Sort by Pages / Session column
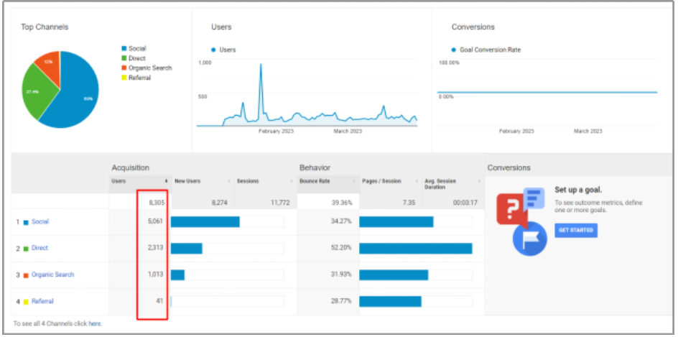Viewport: 678px width, 337px height. (x=382, y=181)
